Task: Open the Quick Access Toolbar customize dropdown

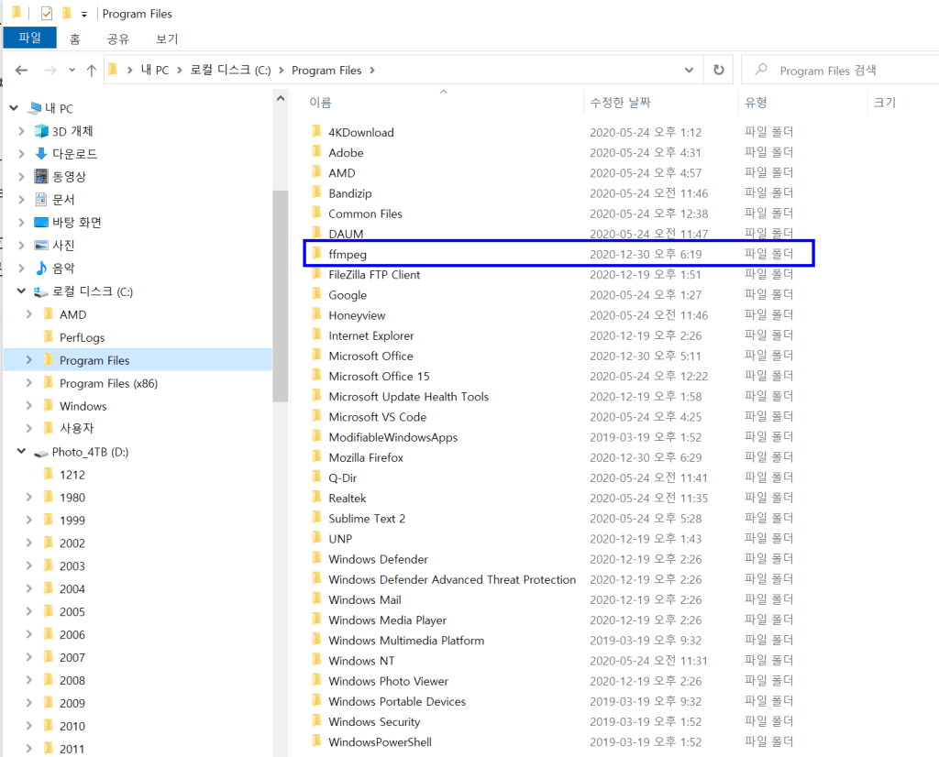Action: tap(84, 14)
